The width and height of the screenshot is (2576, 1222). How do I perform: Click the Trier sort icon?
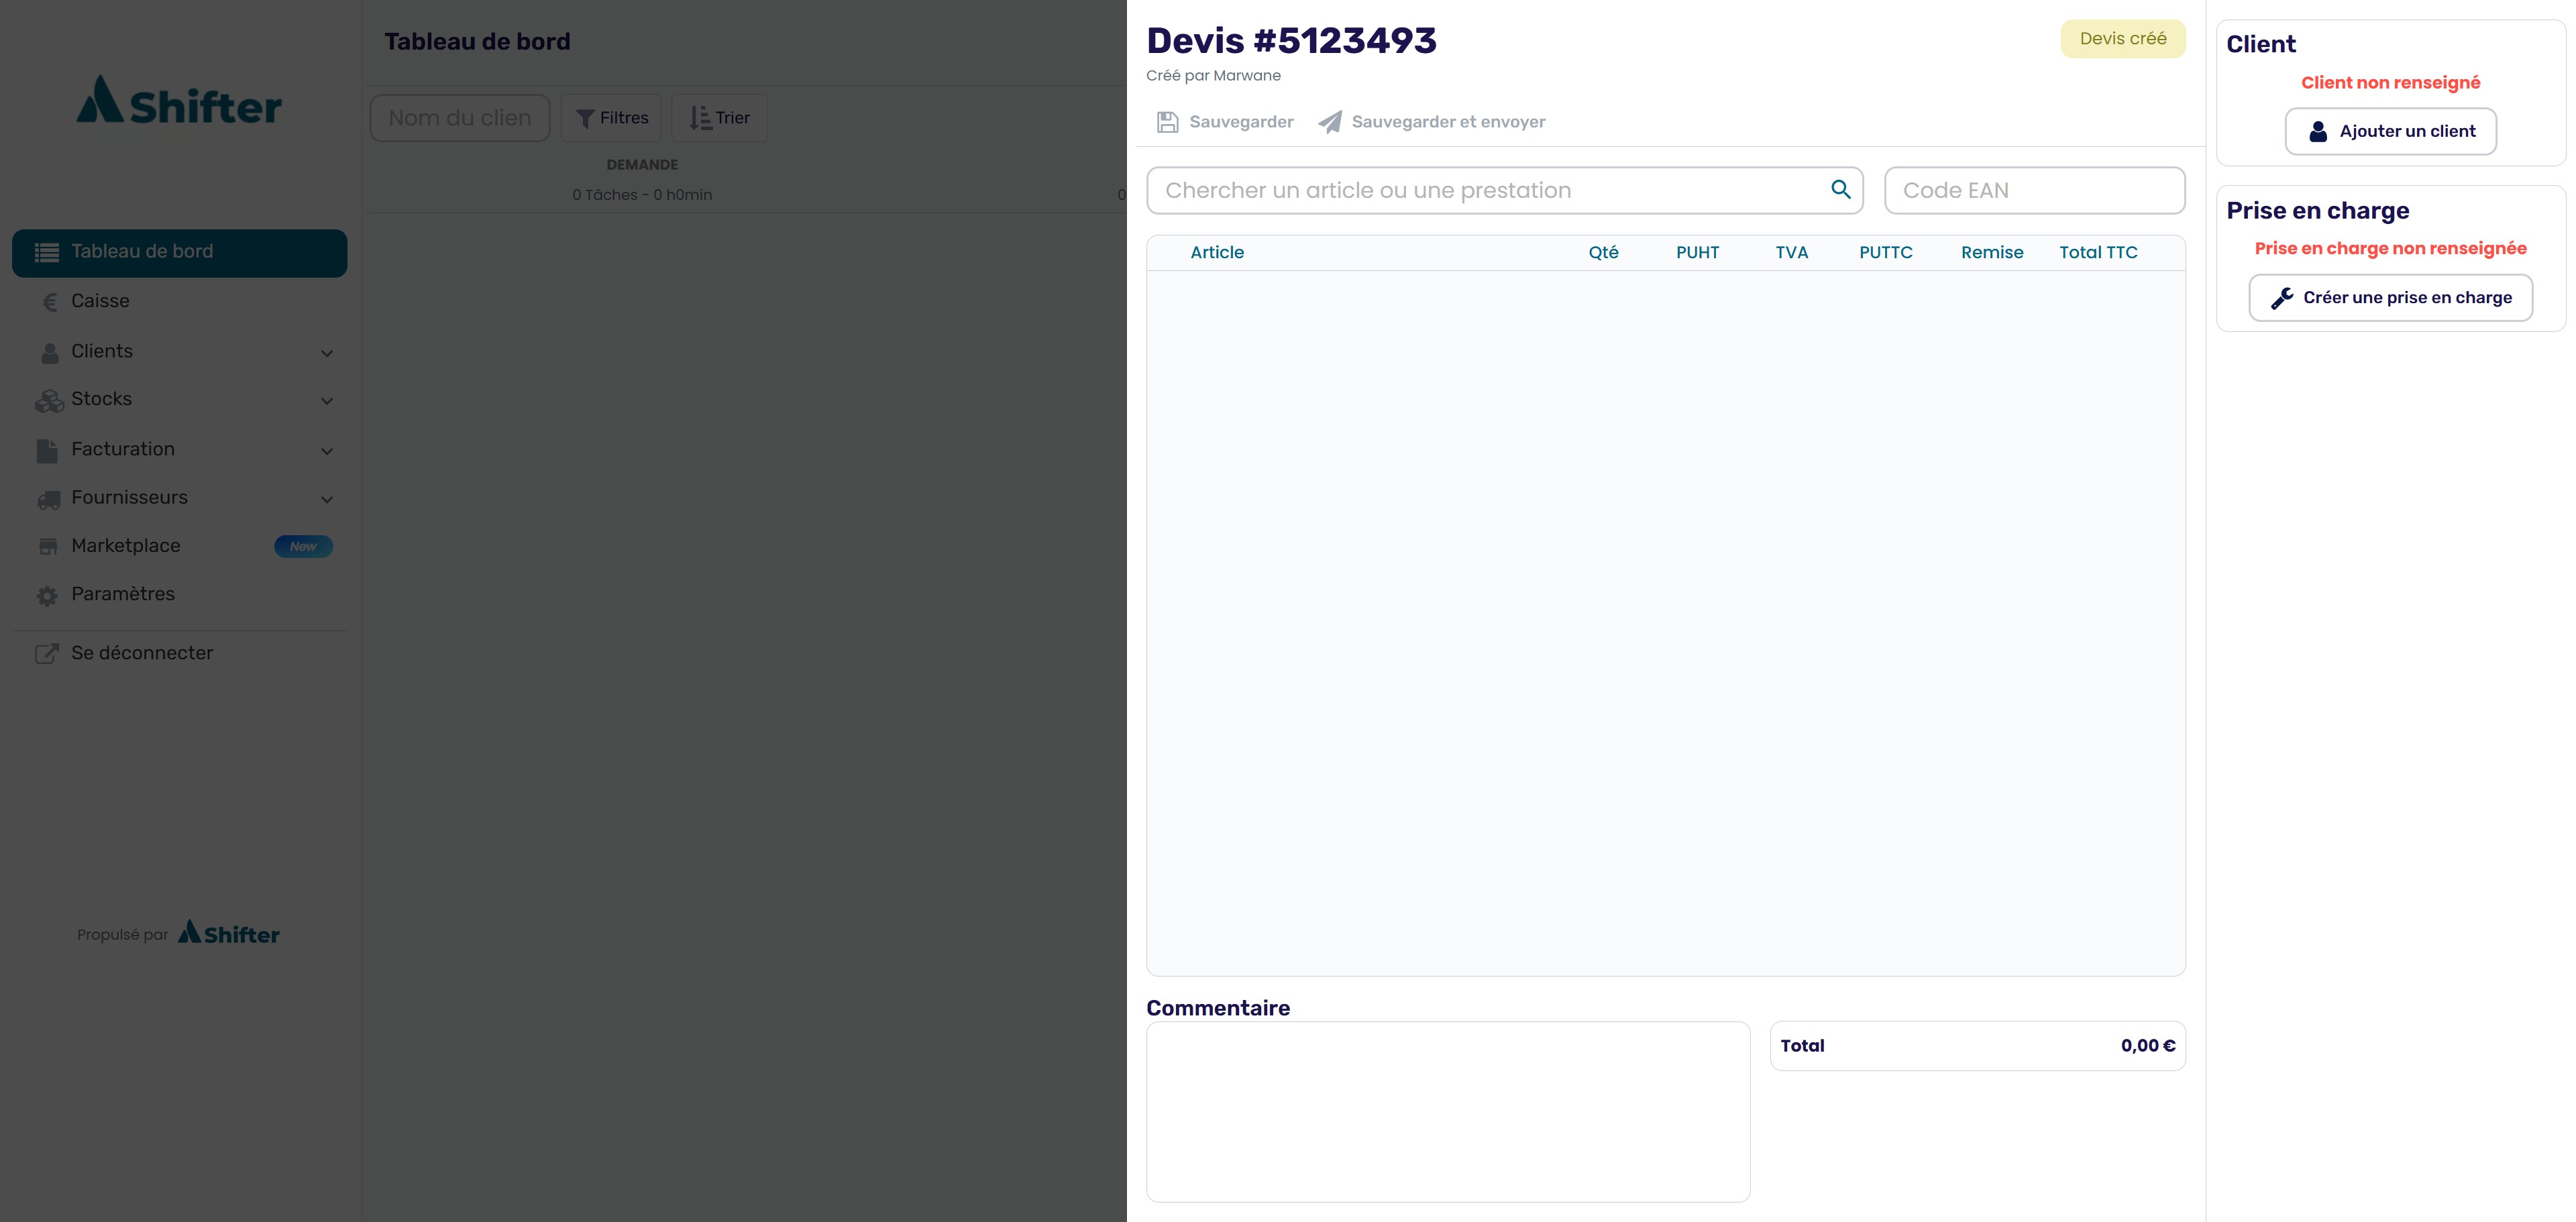point(700,118)
